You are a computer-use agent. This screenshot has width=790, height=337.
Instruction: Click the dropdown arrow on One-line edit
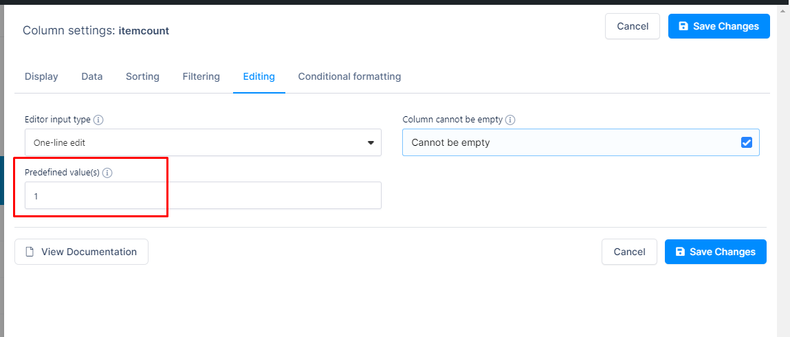371,143
